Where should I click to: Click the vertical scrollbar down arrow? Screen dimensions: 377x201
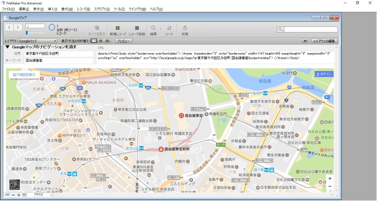(336, 190)
